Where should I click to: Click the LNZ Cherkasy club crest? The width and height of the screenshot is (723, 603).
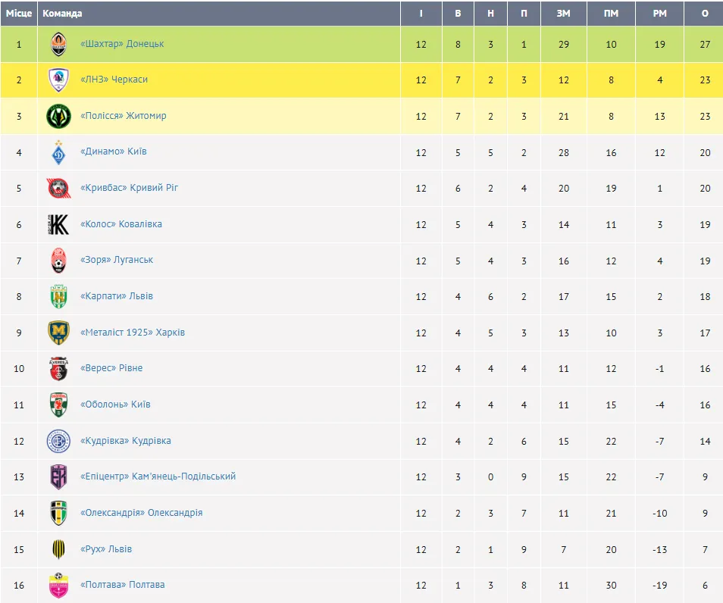click(58, 80)
